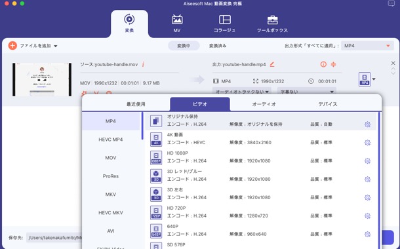The width and height of the screenshot is (400, 249).
Task: Click the 解像度：1280x720 text
Action: (x=249, y=216)
